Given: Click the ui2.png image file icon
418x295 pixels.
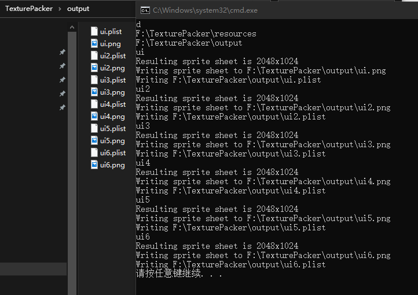Looking at the screenshot, I should [94, 68].
